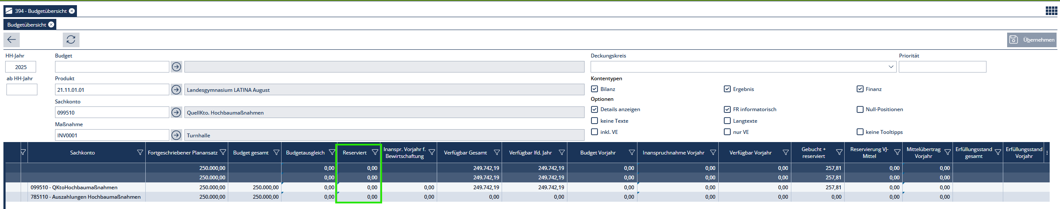
Task: Click the back arrow button
Action: [x=12, y=40]
